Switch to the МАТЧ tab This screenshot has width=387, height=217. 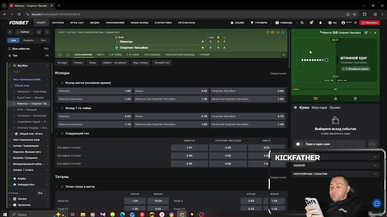[x=101, y=55]
